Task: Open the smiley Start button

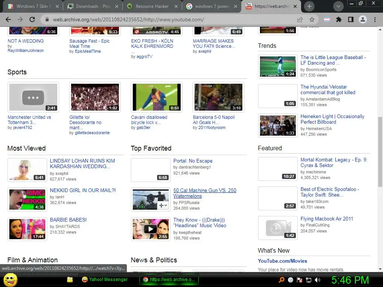Action: coord(10,280)
